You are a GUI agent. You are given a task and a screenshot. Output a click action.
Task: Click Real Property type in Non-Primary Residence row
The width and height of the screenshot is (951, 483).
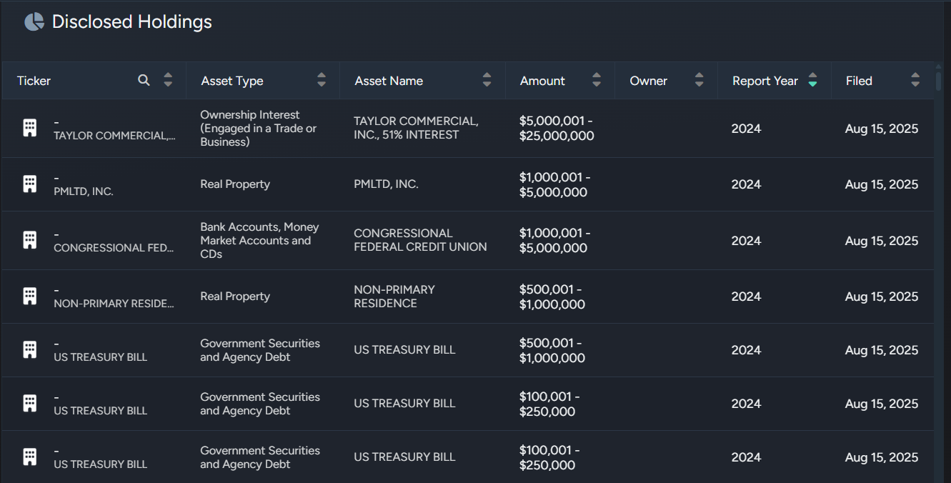235,297
